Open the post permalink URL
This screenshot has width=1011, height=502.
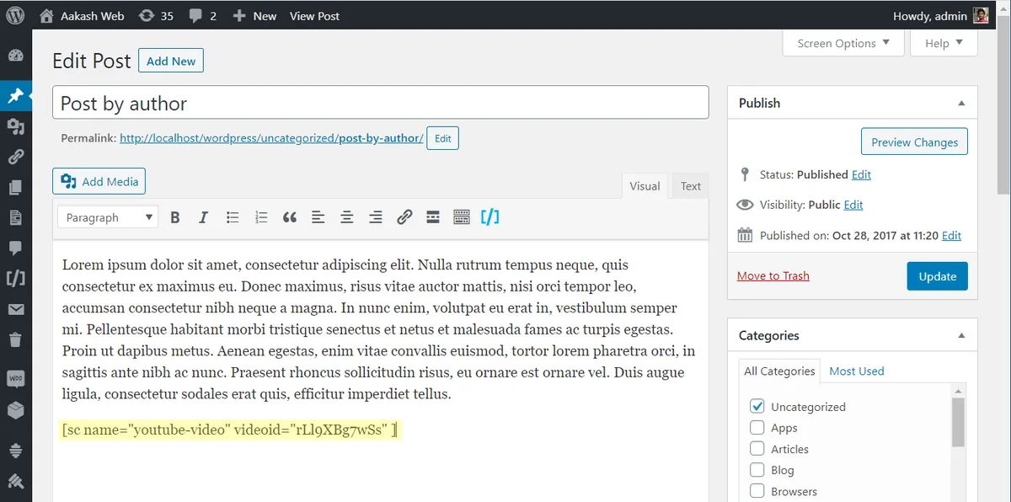271,138
